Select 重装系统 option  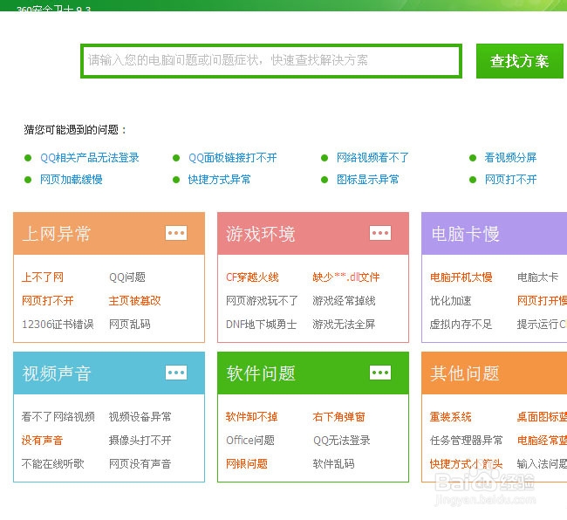[451, 417]
